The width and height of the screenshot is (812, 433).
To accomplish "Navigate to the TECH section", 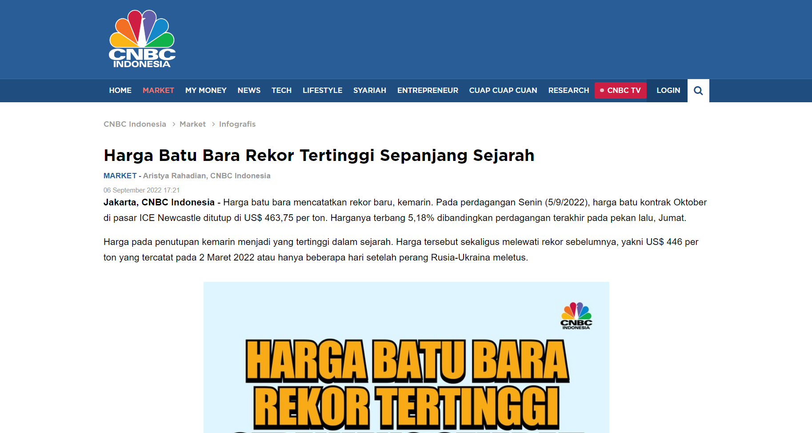I will pos(281,90).
